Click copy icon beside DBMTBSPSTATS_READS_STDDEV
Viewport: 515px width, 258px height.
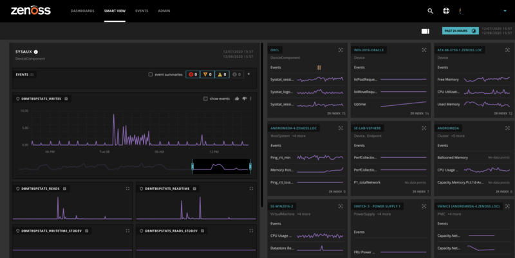point(202,231)
